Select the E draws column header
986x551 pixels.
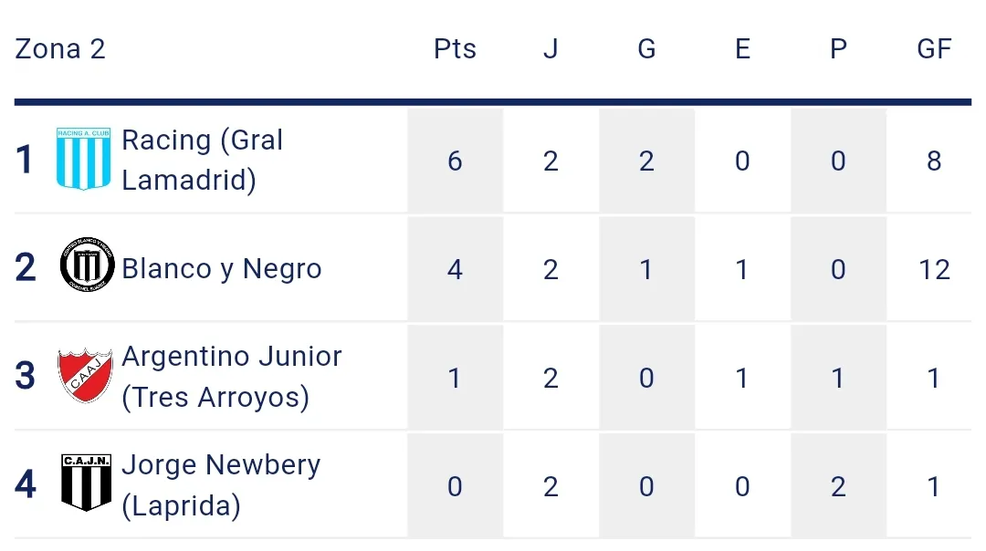pos(742,49)
